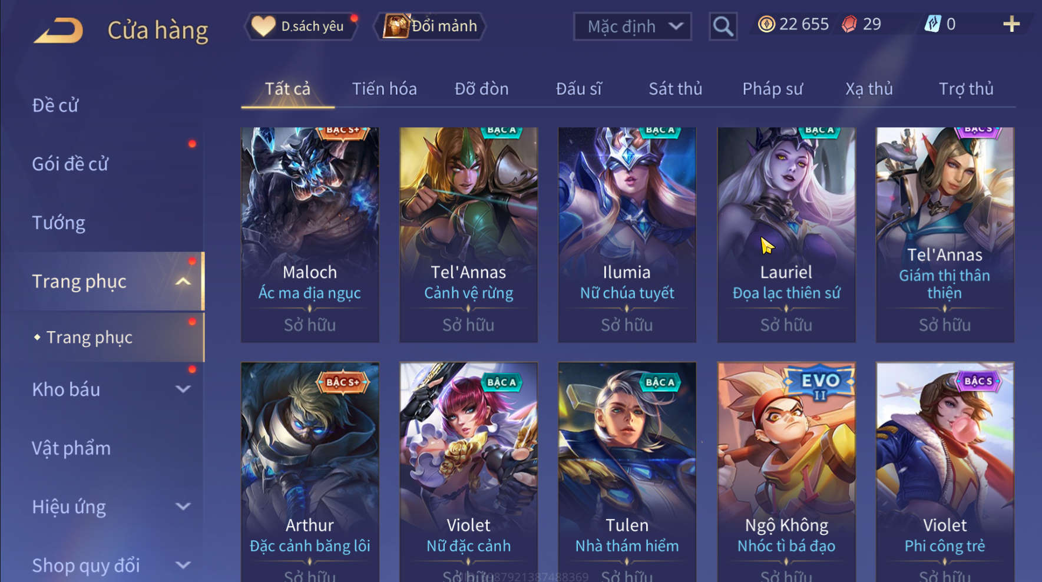Screen dimensions: 1042x582
Task: Click the heart icon for D.sách yêu
Action: pos(263,26)
